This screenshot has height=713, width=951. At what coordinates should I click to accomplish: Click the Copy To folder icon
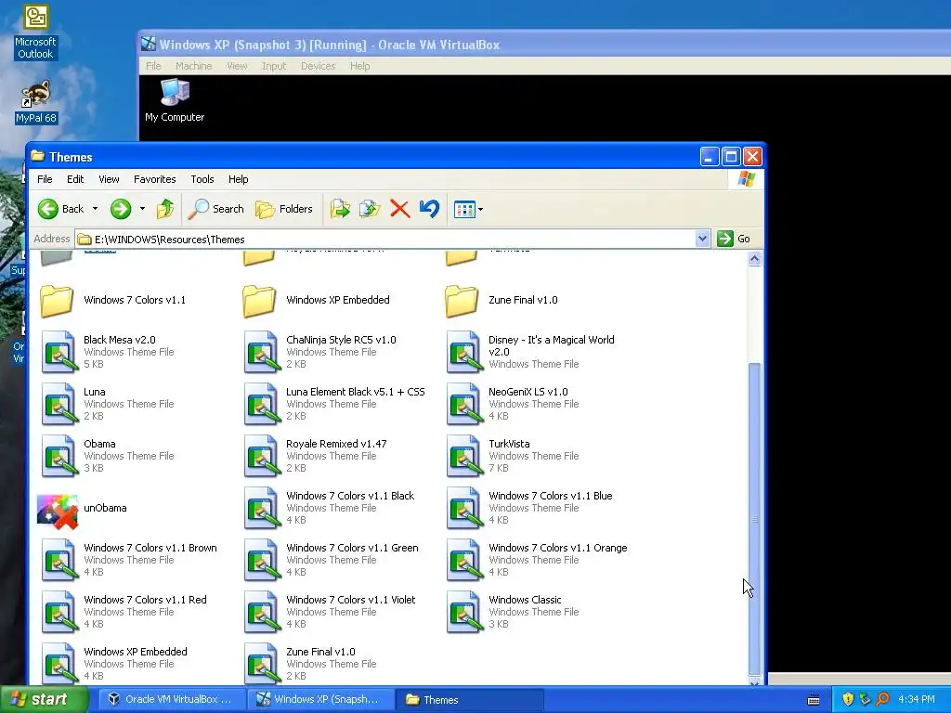pos(370,209)
